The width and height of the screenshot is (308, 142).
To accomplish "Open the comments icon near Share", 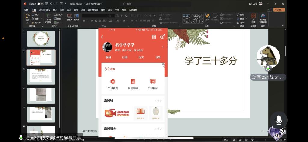I will 269,10.
